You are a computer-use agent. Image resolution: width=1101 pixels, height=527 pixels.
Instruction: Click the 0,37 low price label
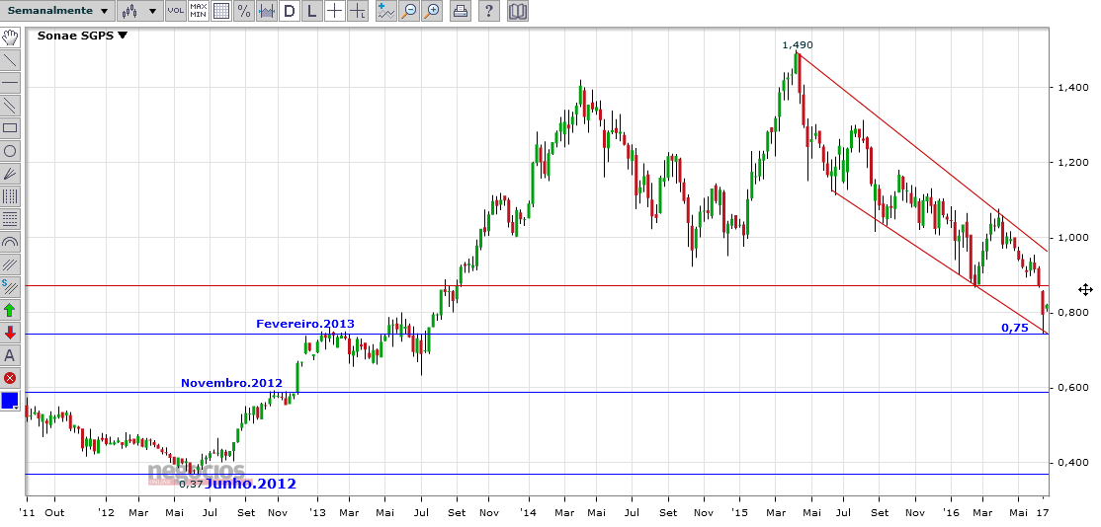pyautogui.click(x=191, y=484)
